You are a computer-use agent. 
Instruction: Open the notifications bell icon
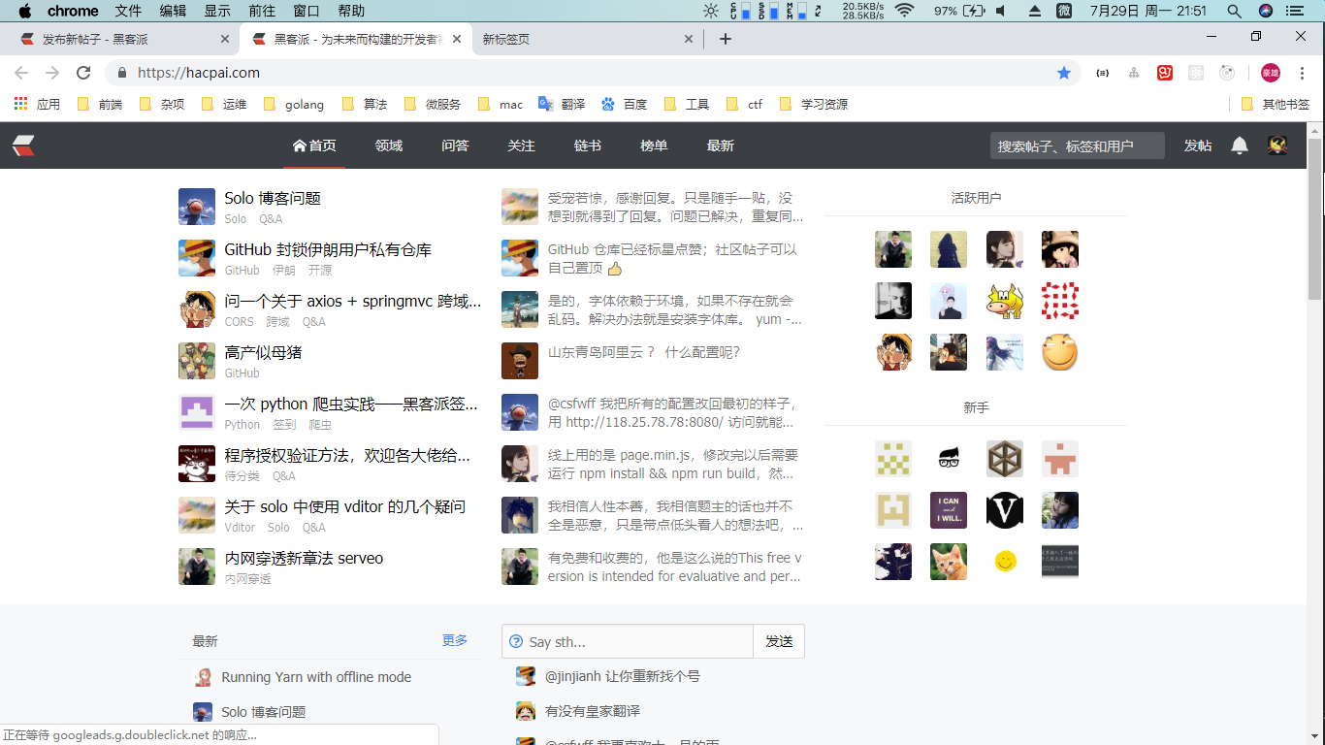(1239, 146)
